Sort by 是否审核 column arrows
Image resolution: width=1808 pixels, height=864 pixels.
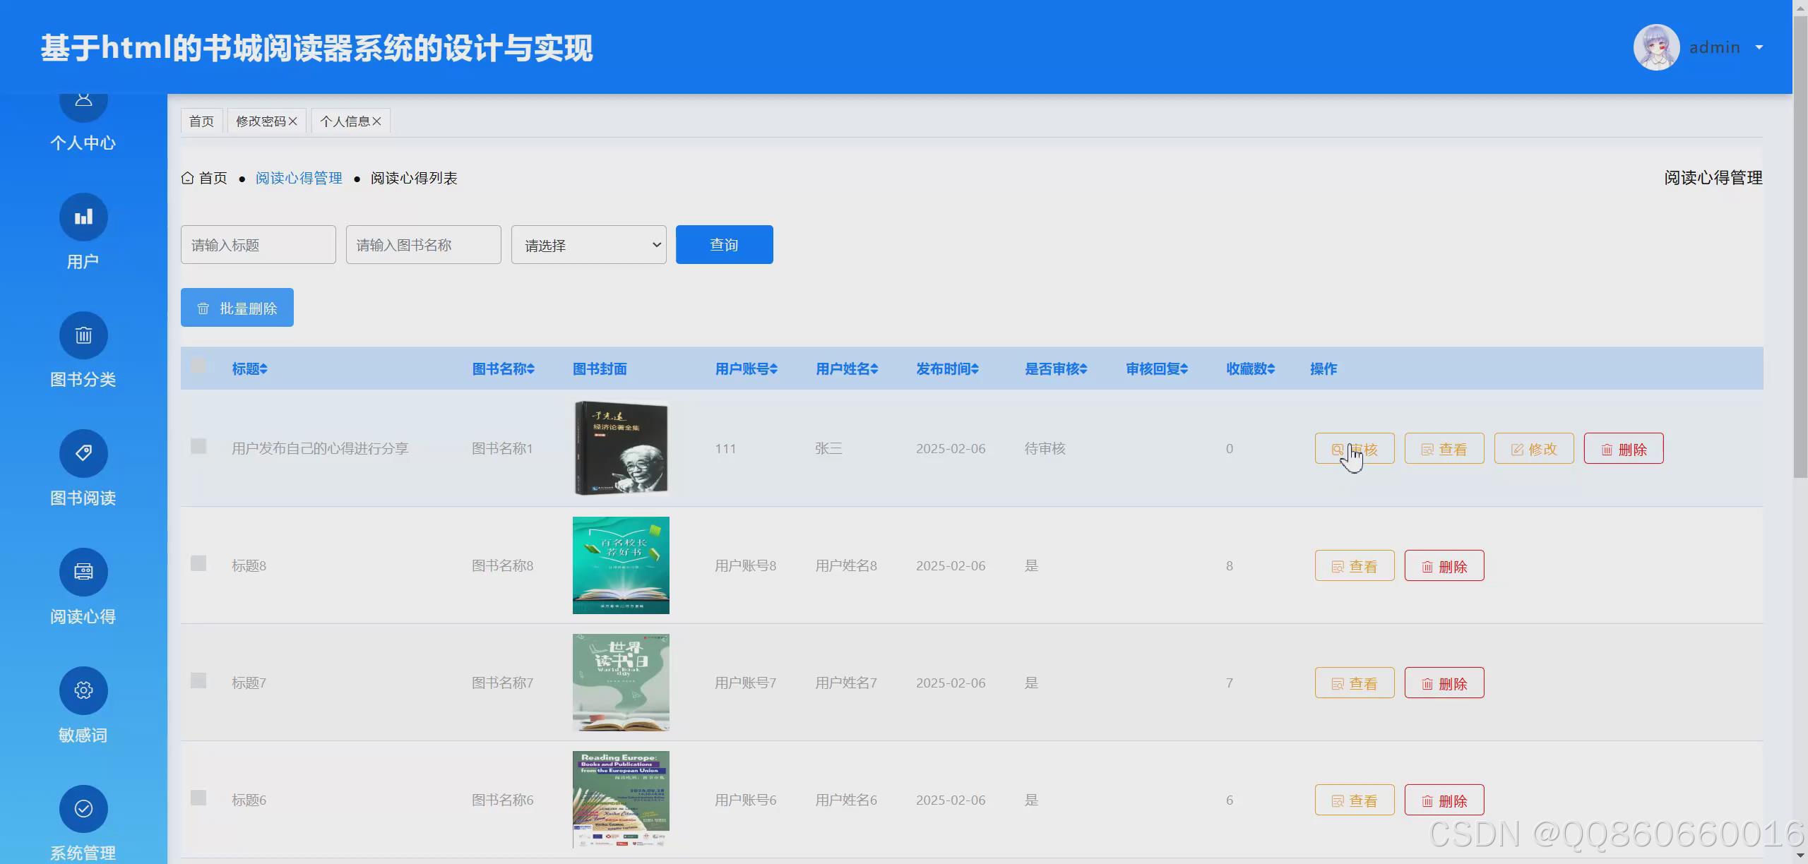[x=1084, y=369]
